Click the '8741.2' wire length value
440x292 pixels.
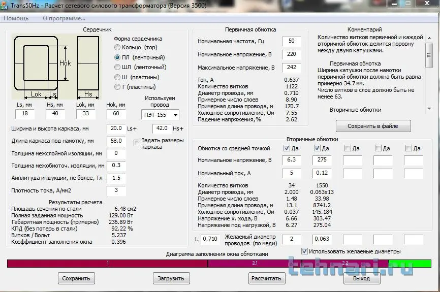coord(322,206)
